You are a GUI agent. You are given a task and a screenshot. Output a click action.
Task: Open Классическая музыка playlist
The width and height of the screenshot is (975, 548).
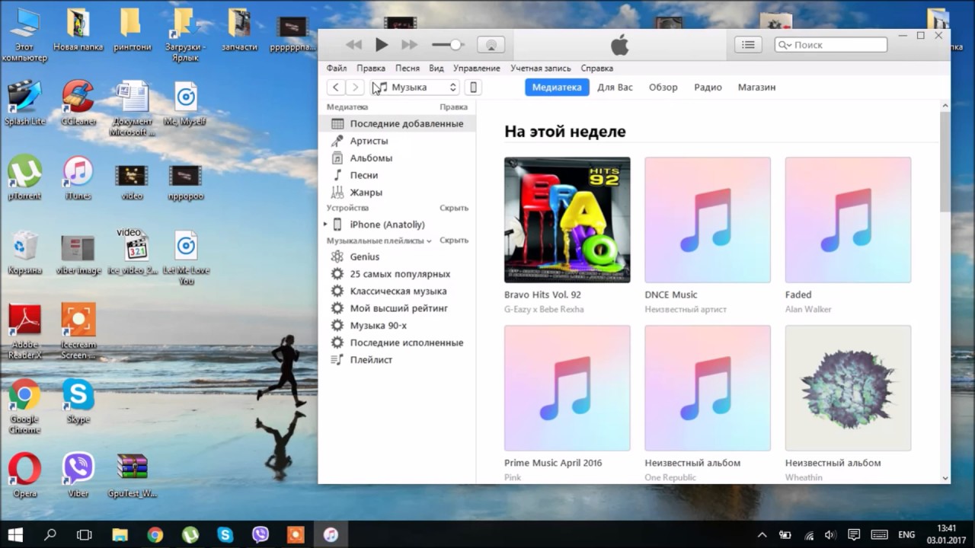tap(397, 292)
